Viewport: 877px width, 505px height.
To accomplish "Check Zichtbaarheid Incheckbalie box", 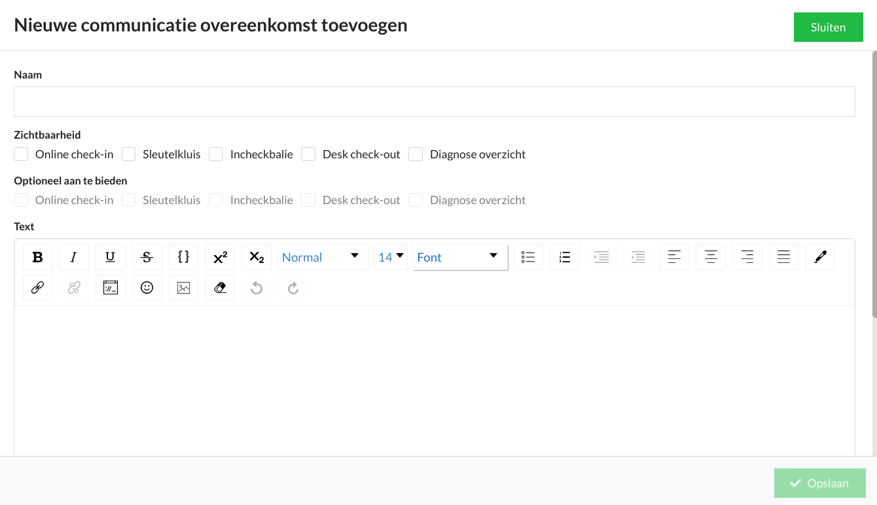I will pos(216,154).
